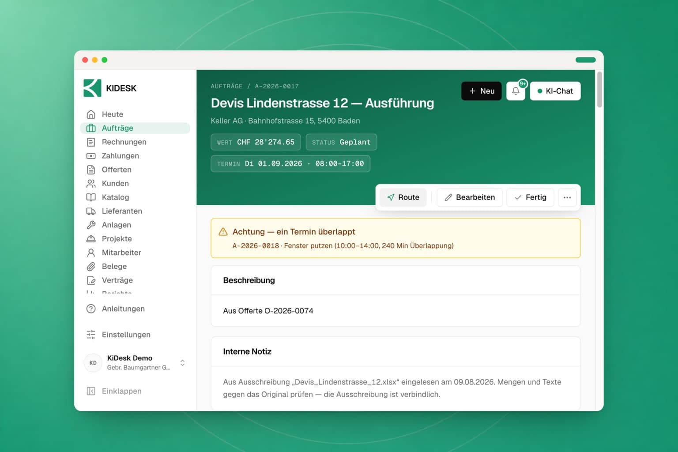
Task: Click the Einstellungen sliders icon
Action: pos(91,335)
